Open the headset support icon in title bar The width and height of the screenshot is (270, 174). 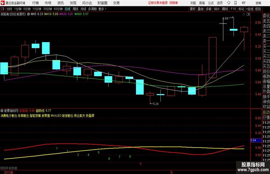[x=229, y=3]
